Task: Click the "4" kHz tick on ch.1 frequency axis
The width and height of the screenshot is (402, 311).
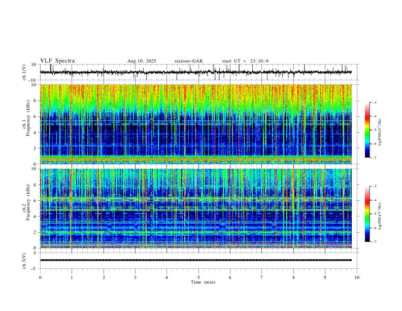Action: pyautogui.click(x=36, y=133)
